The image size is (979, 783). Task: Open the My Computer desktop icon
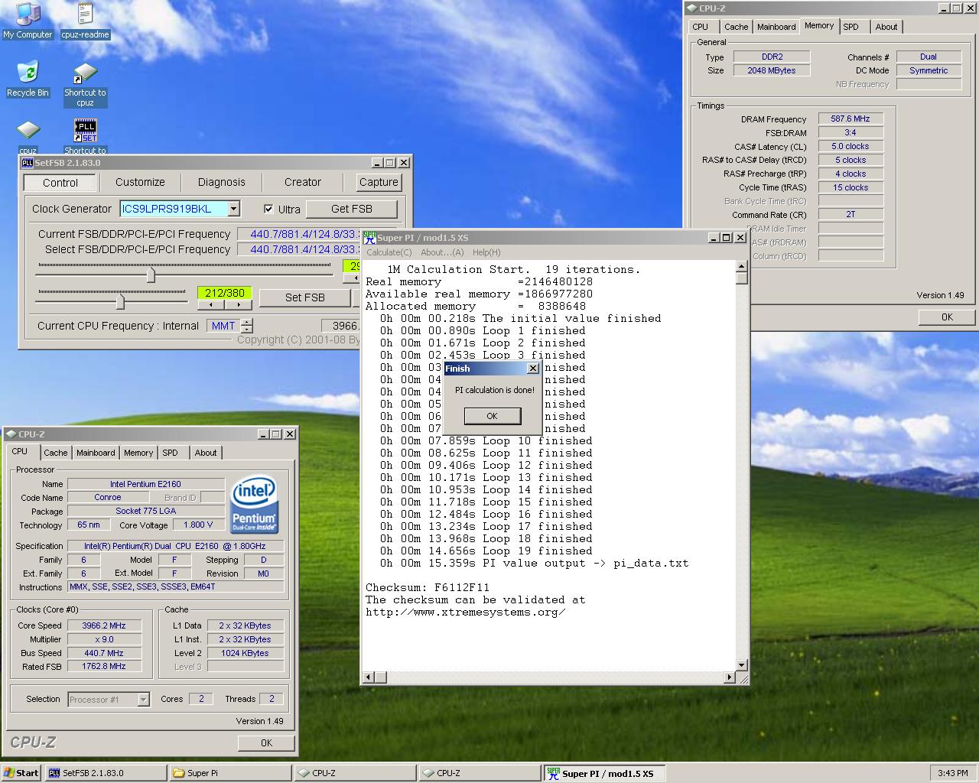28,21
